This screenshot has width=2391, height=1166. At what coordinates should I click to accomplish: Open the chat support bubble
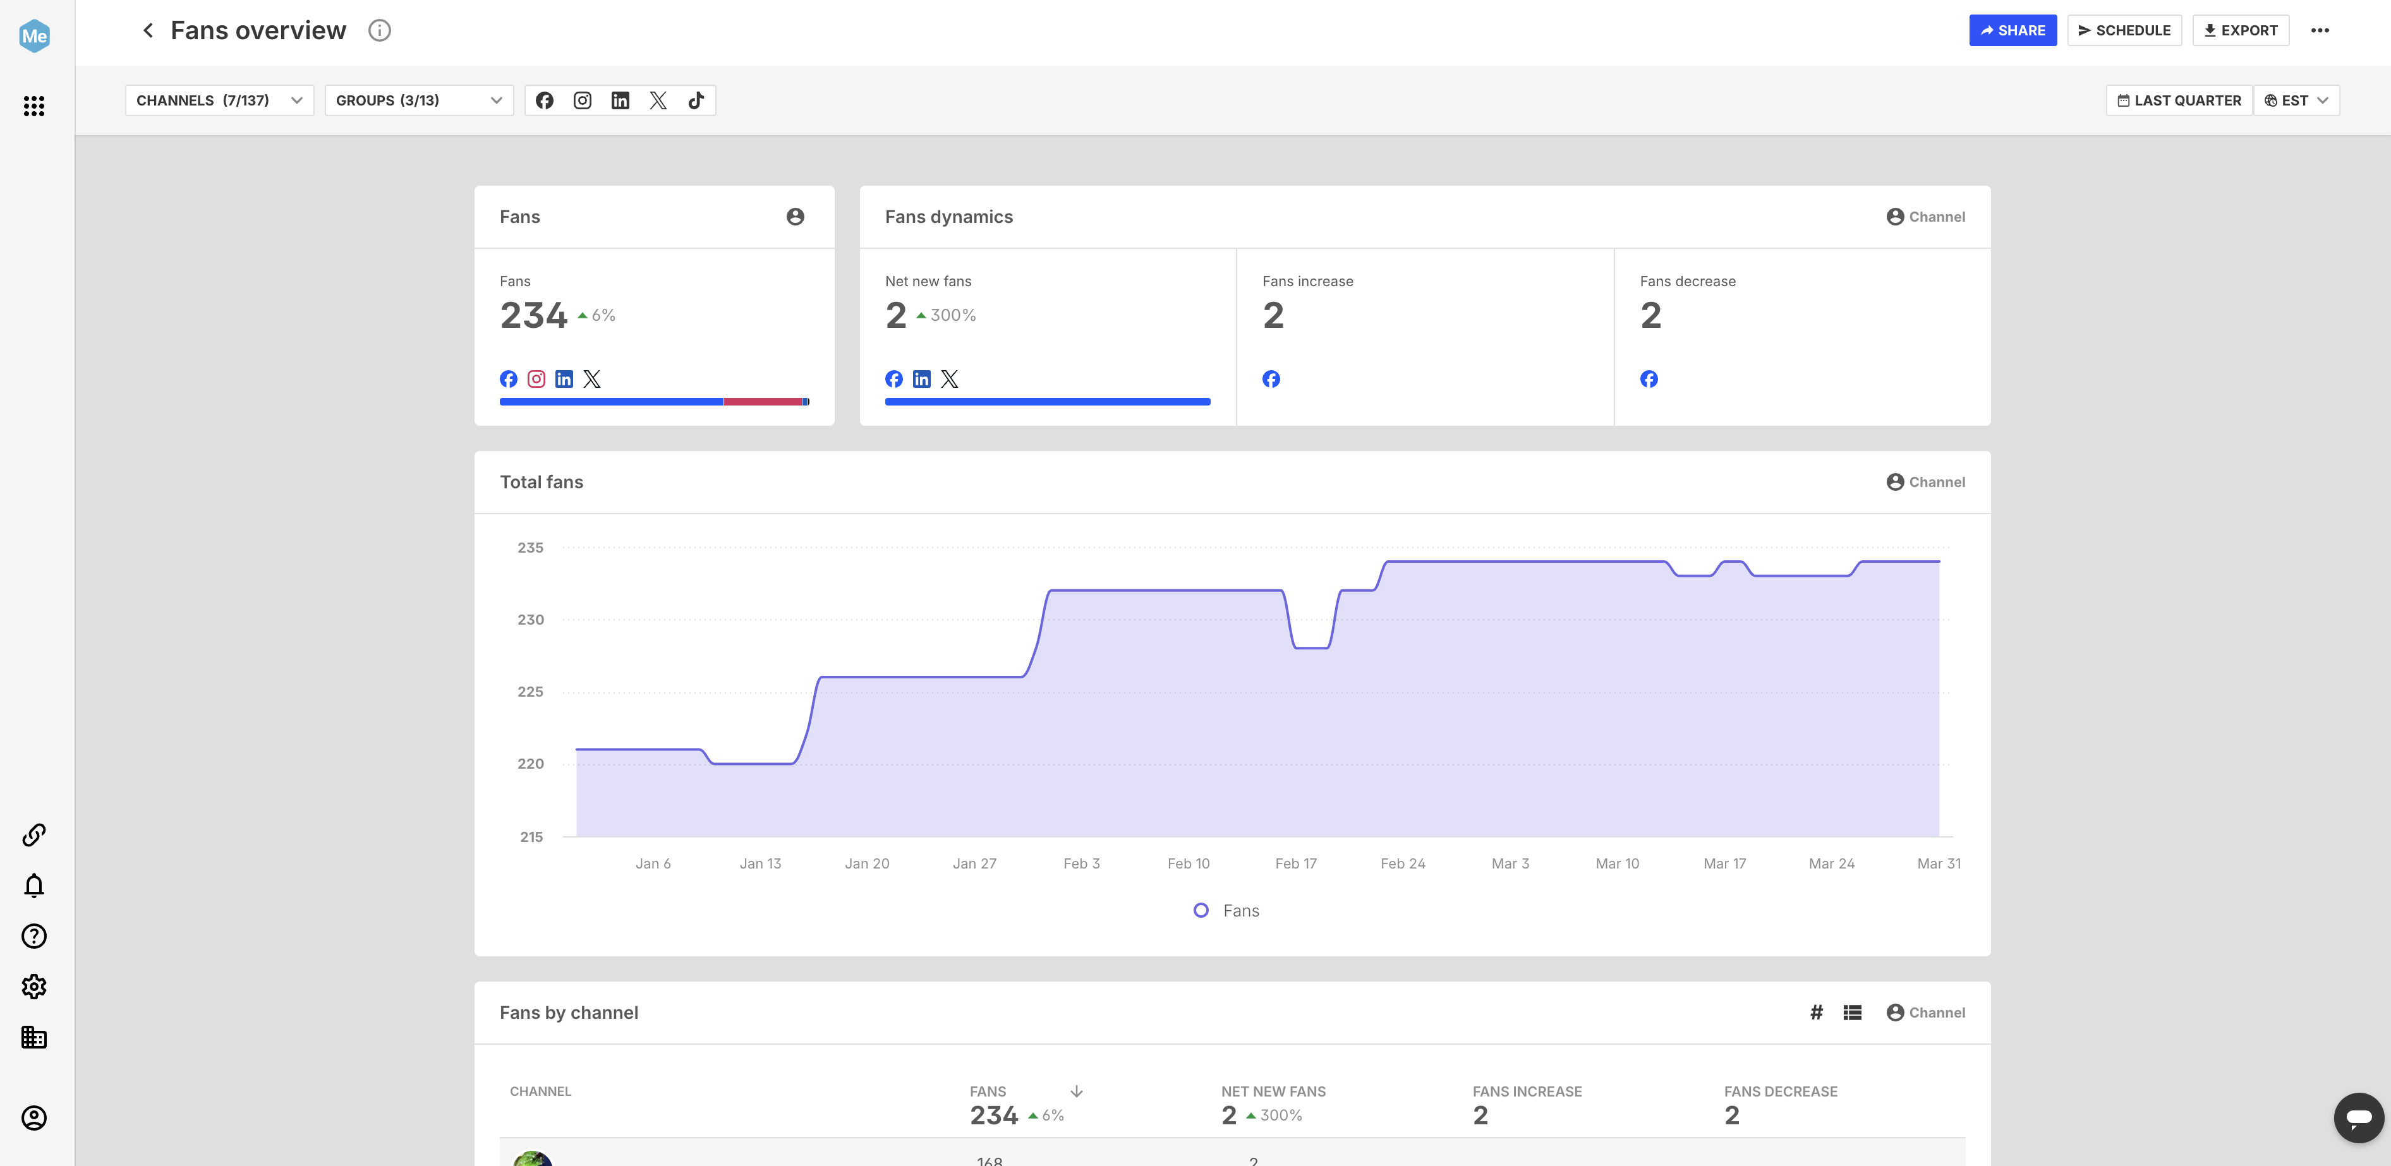click(x=2359, y=1118)
